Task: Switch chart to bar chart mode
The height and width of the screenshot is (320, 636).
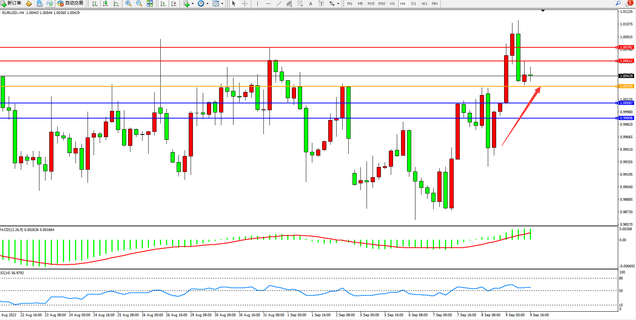Action: pos(95,3)
